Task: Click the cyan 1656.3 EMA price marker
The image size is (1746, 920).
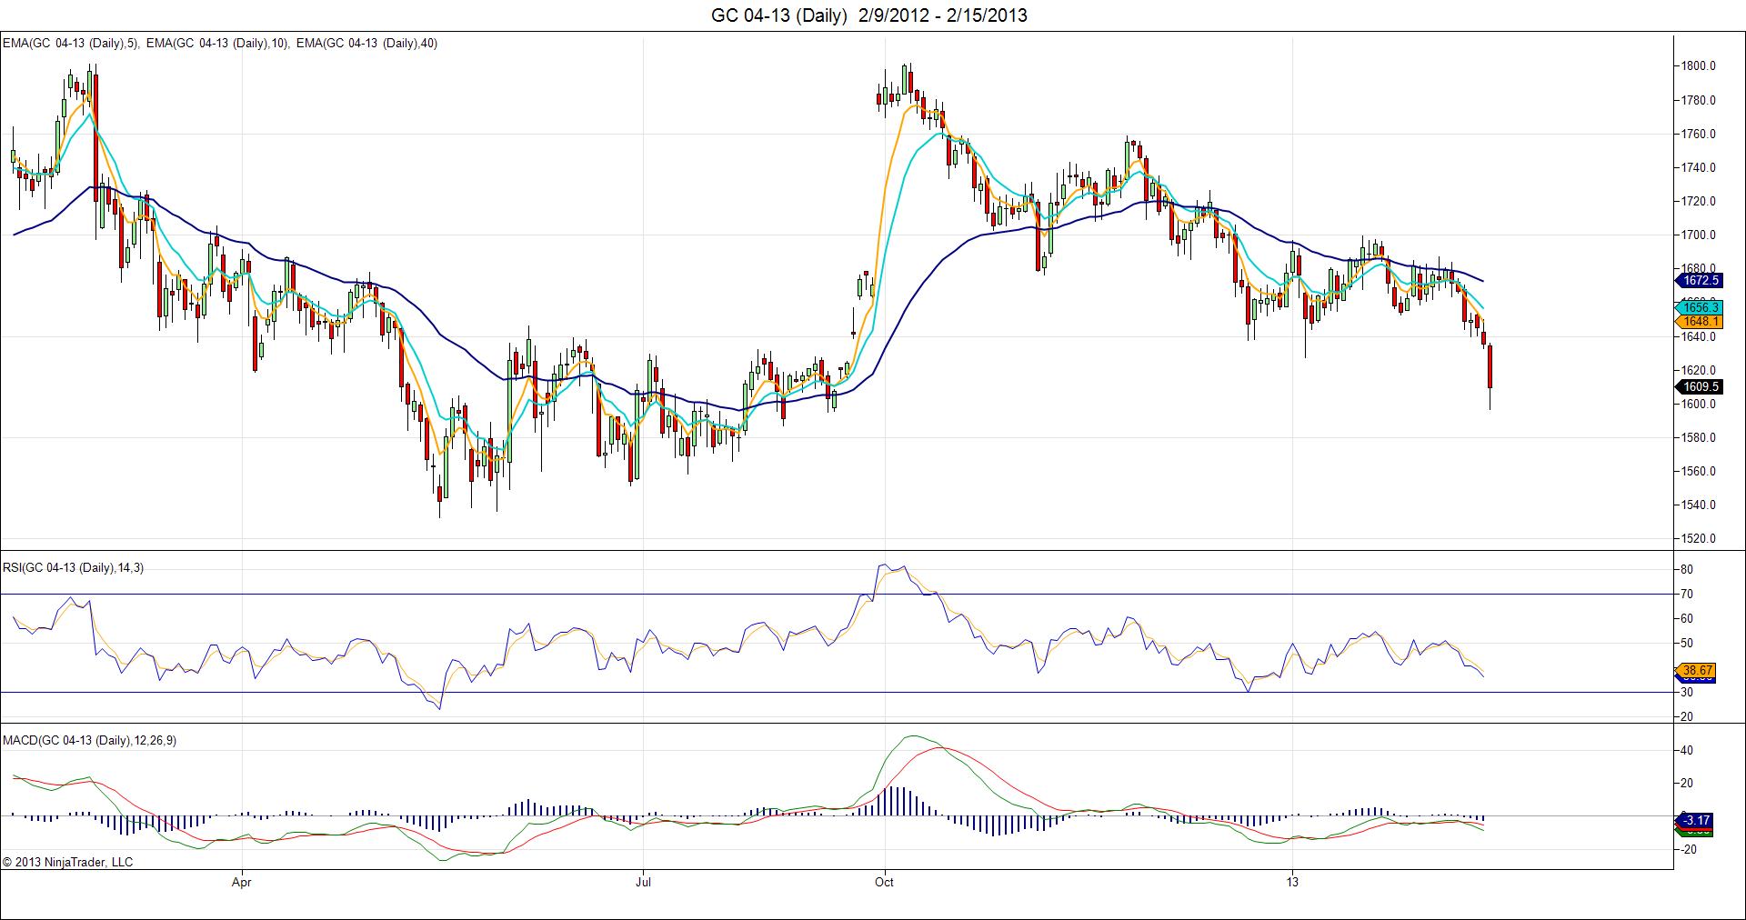Action: click(1698, 308)
